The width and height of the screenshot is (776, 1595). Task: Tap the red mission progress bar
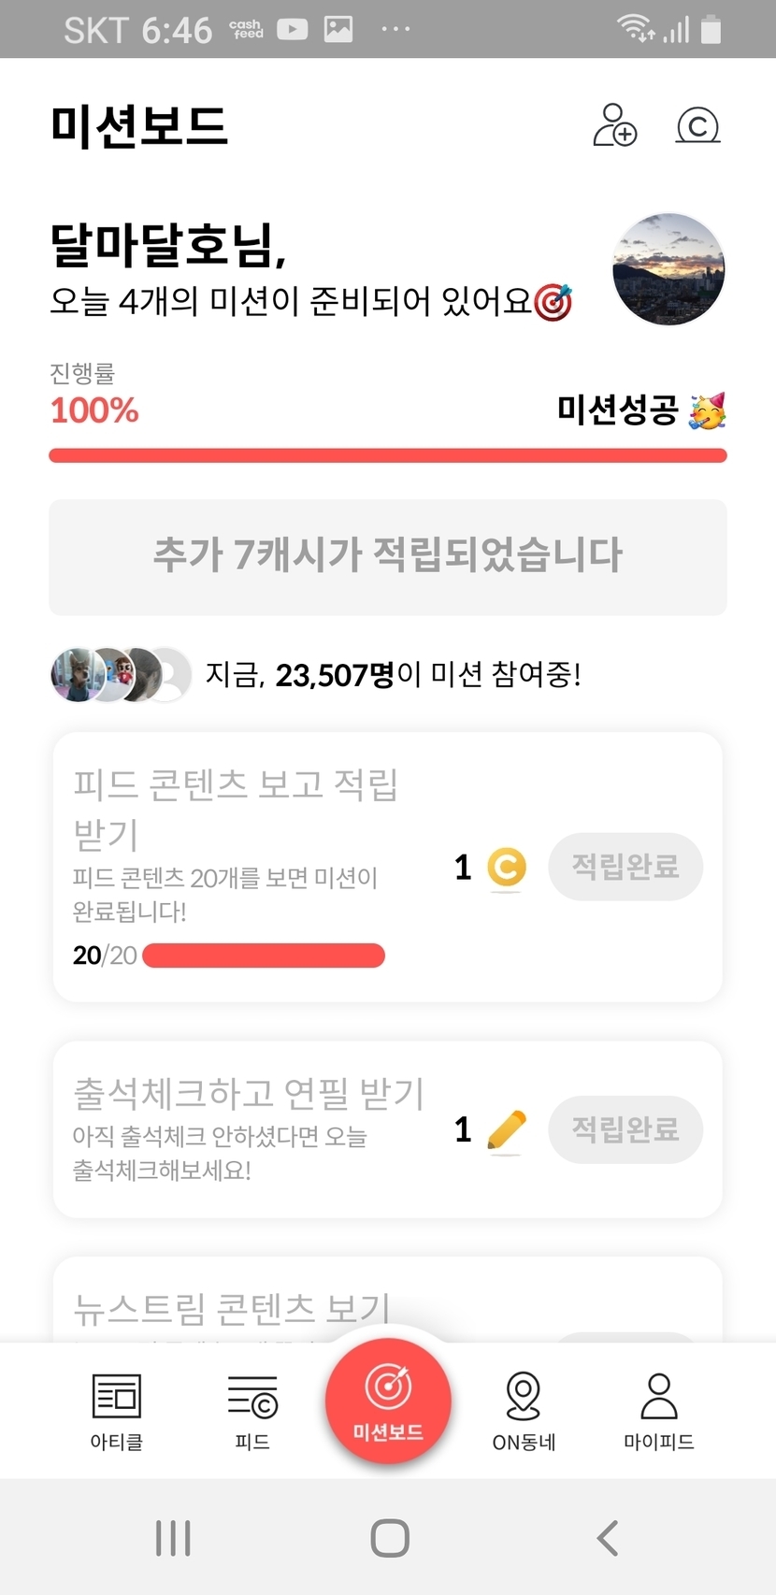pyautogui.click(x=388, y=455)
